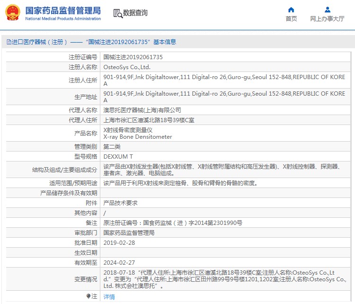Click the 备注 original registration number text

[x=173, y=223]
